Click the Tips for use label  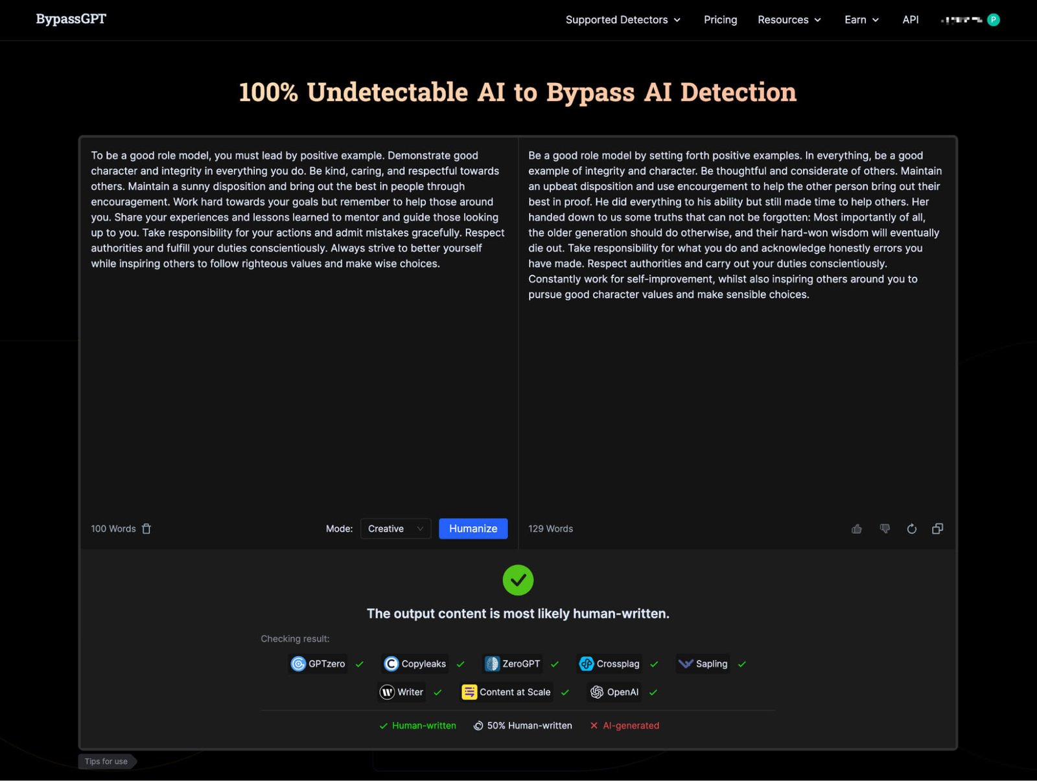(107, 761)
